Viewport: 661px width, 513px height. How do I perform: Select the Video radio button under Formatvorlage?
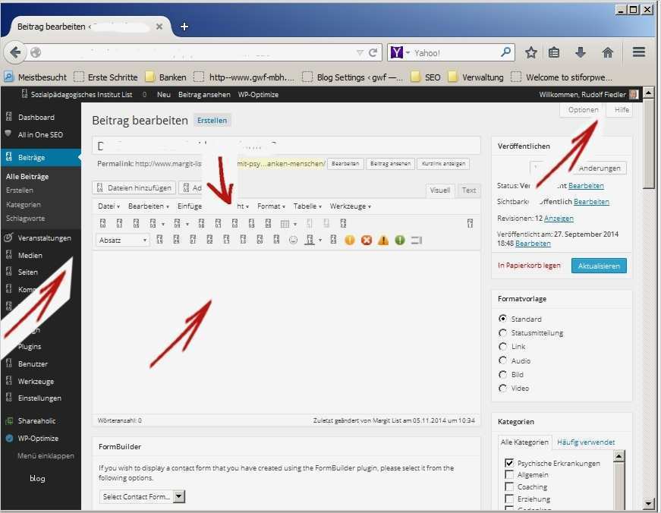click(x=502, y=388)
